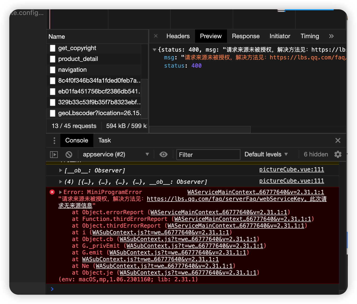Switch to the Initiator tab
Viewport: 357px width, 304px height.
coord(280,36)
